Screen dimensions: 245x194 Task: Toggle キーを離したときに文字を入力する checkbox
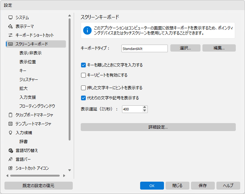coord(83,65)
